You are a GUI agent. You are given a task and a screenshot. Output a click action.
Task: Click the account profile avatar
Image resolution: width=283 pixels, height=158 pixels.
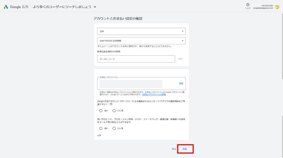tap(277, 6)
